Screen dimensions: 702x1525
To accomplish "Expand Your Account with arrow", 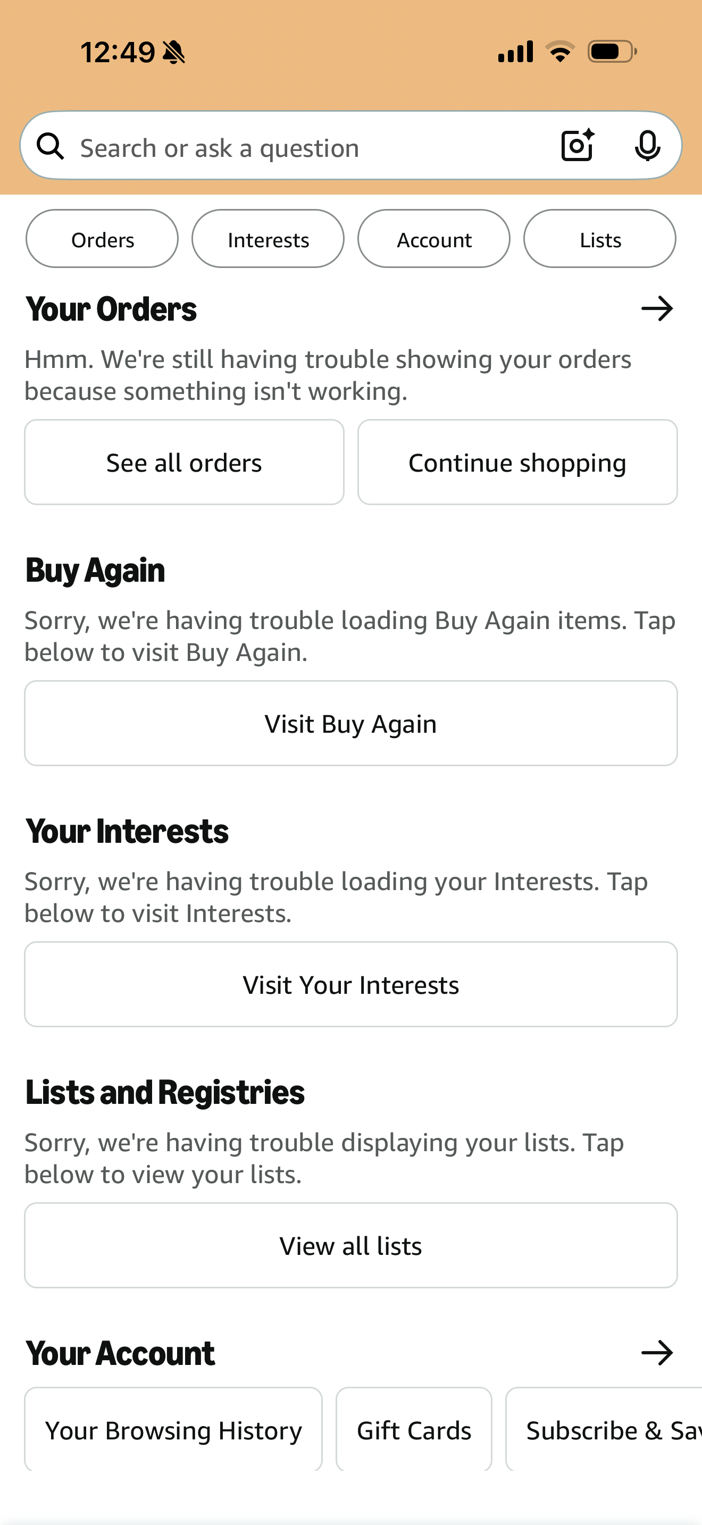I will [657, 1353].
